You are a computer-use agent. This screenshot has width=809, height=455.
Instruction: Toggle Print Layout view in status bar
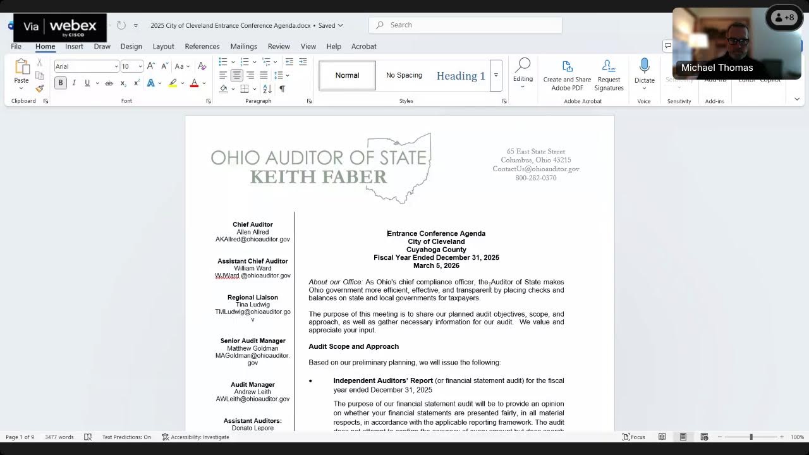[683, 437]
